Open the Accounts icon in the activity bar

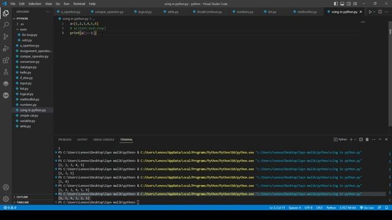pos(6,188)
